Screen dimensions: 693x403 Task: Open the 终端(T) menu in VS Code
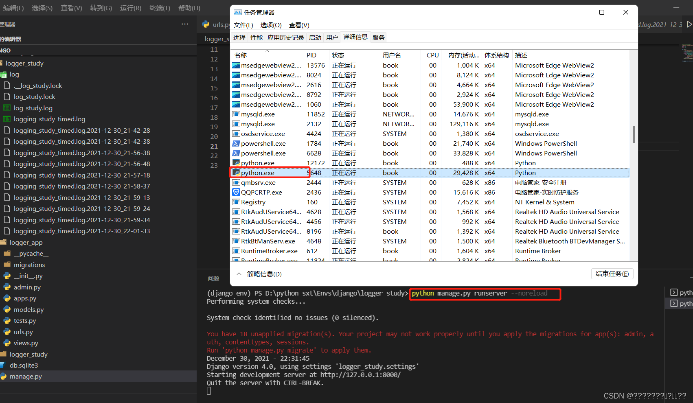(159, 8)
